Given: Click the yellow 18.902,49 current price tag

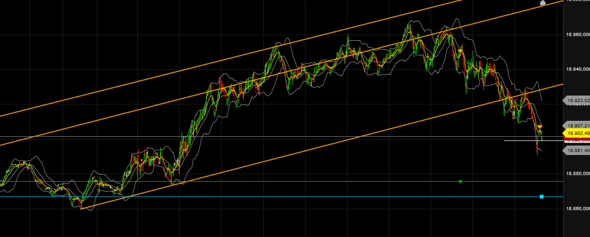Looking at the screenshot, I should (x=576, y=133).
